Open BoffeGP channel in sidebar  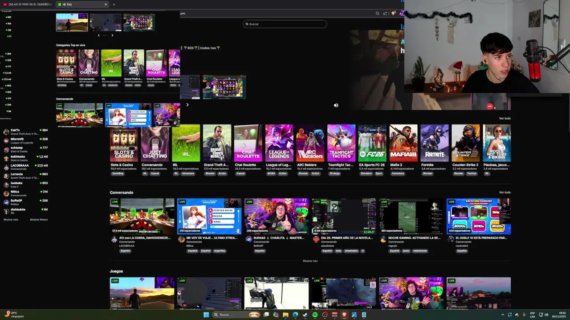(x=25, y=202)
